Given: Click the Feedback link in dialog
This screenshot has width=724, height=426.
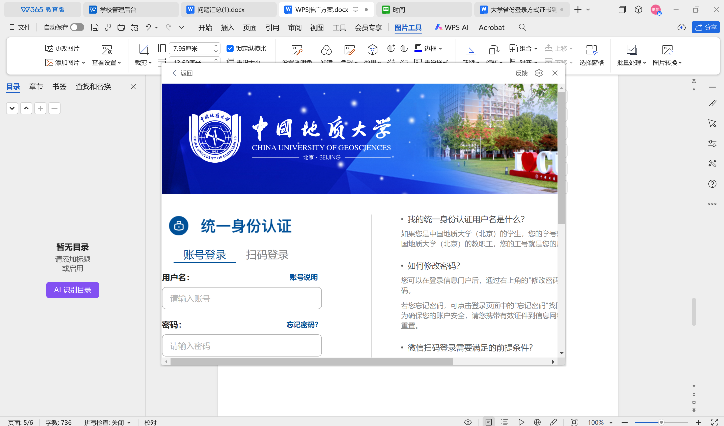Looking at the screenshot, I should [x=521, y=73].
